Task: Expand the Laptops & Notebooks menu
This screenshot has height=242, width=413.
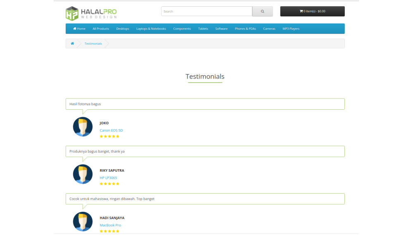Action: pyautogui.click(x=151, y=29)
